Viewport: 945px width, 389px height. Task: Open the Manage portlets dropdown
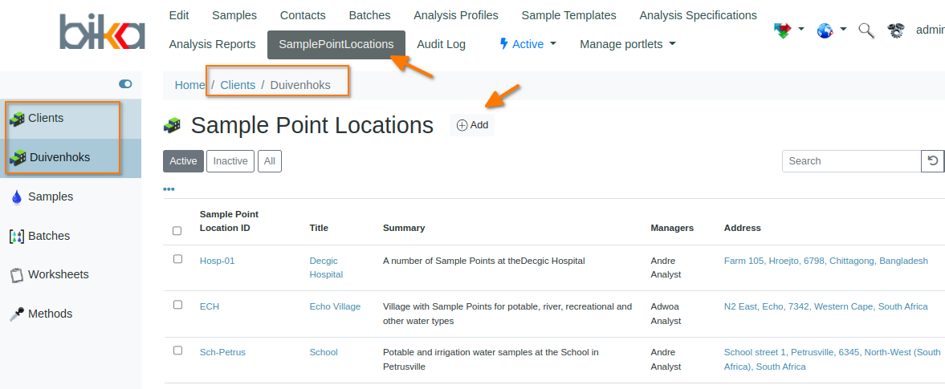click(x=627, y=44)
